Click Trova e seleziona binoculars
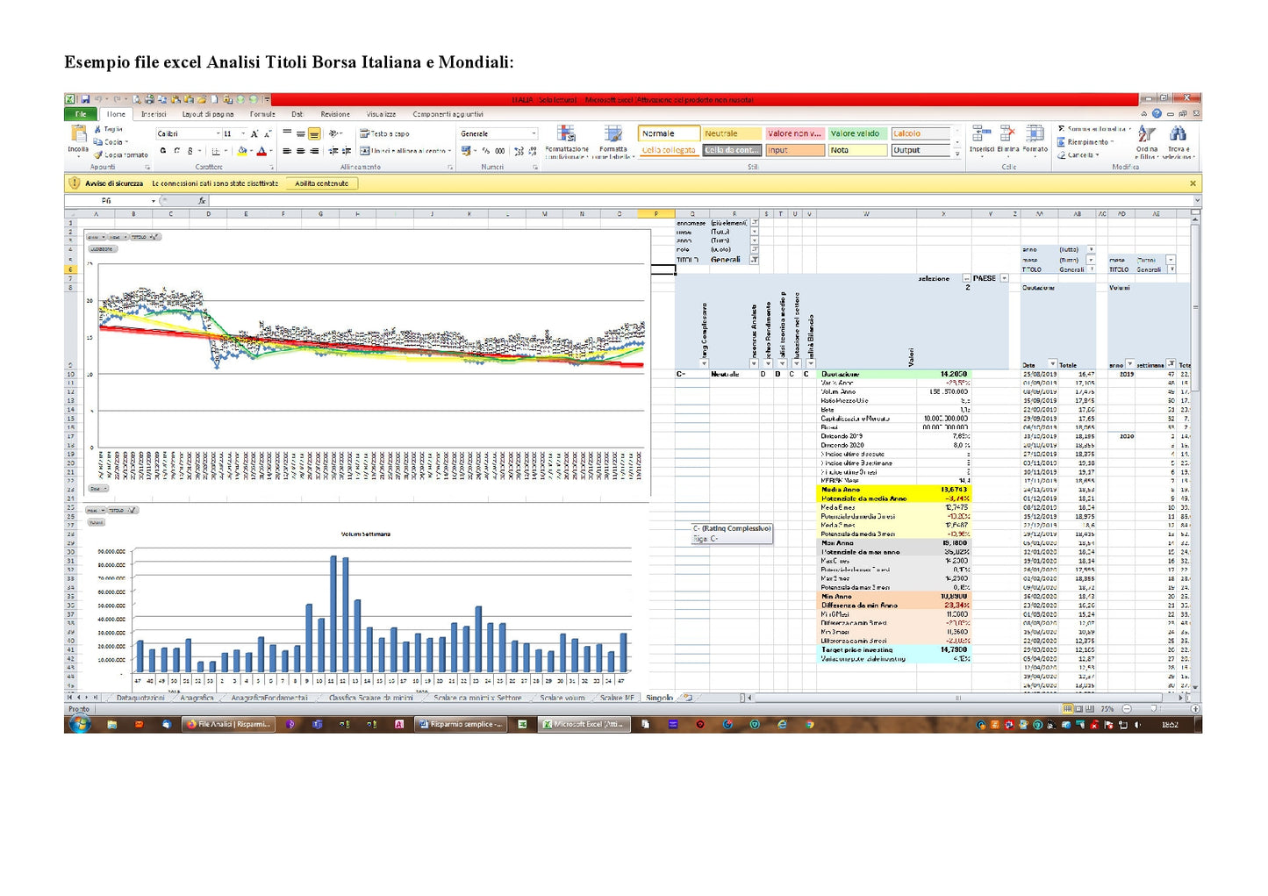Screen dimensions: 1268x896 (1178, 133)
